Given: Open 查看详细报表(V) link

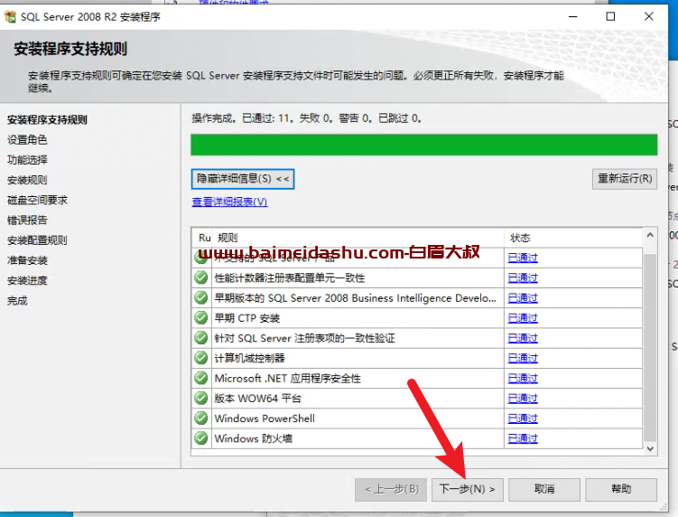Looking at the screenshot, I should (229, 202).
